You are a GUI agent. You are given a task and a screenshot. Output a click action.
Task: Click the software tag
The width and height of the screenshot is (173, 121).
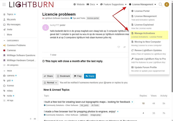coord(84,115)
